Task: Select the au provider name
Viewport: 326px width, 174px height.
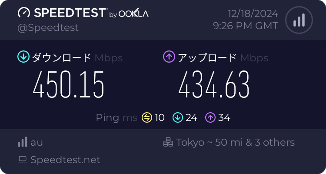Action: (37, 142)
